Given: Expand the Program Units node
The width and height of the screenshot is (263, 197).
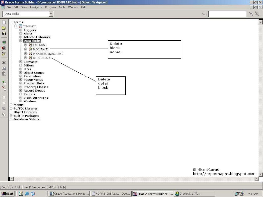Looking at the screenshot, I should 21,83.
